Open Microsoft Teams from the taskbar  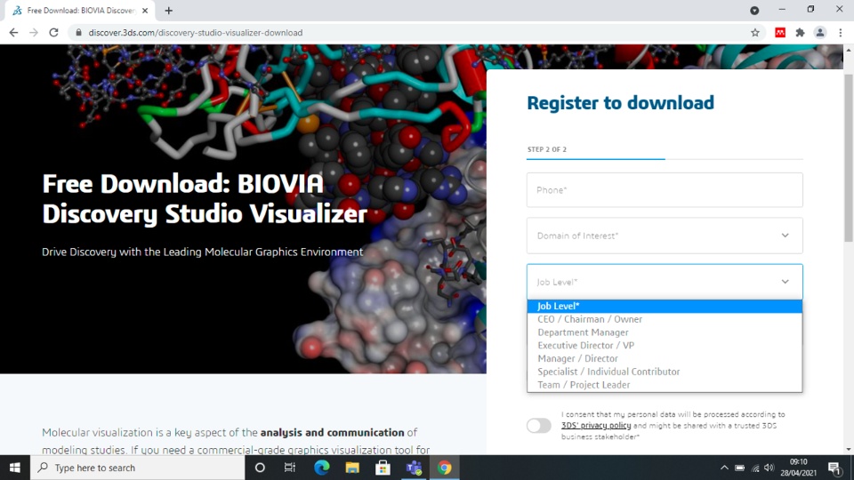414,468
